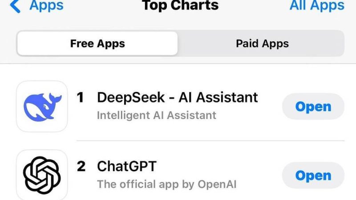356x200 pixels.
Task: Open the All Apps filter
Action: point(317,6)
